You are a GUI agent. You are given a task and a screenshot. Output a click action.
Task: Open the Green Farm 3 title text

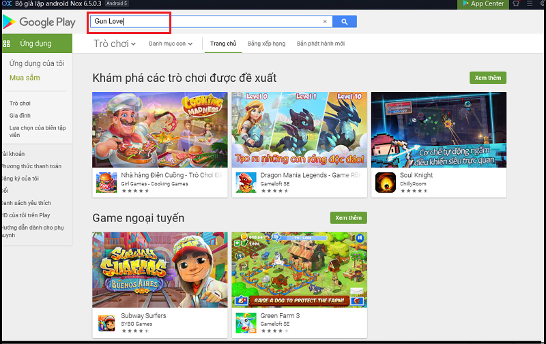pos(280,315)
